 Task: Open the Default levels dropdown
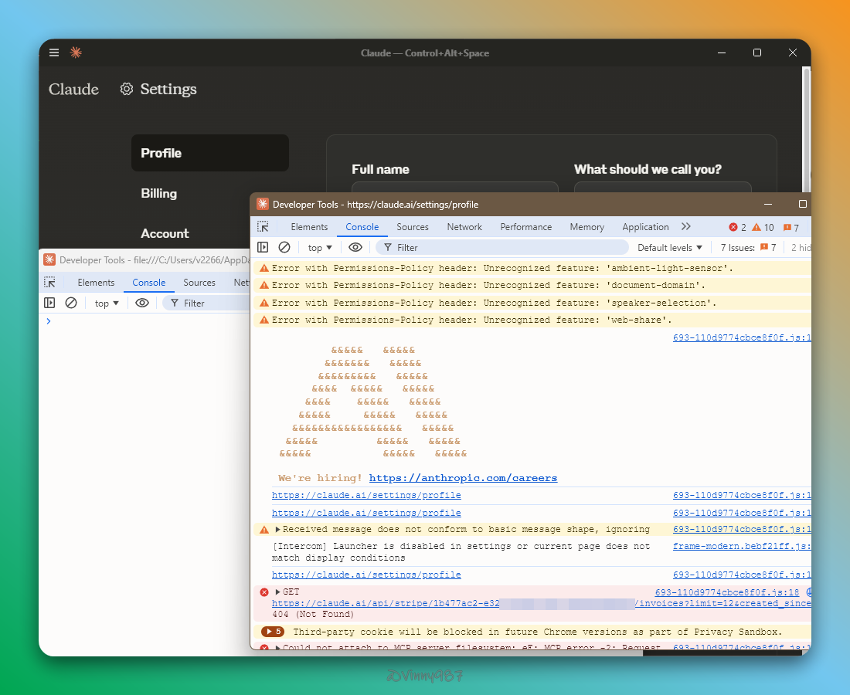[x=670, y=247]
